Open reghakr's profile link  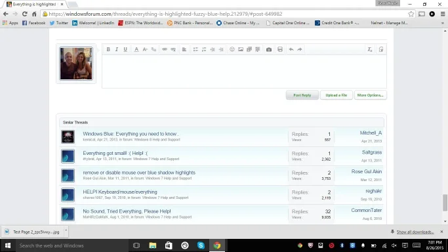pos(374,191)
